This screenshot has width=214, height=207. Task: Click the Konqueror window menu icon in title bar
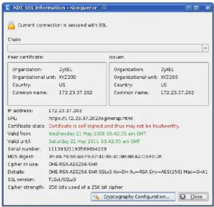coord(7,8)
